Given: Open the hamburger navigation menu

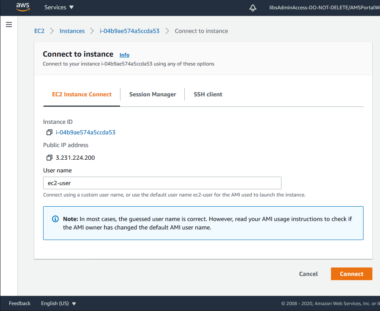Looking at the screenshot, I should (x=9, y=25).
